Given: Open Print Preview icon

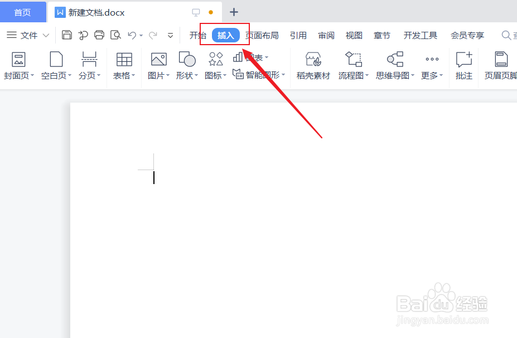Looking at the screenshot, I should point(116,35).
